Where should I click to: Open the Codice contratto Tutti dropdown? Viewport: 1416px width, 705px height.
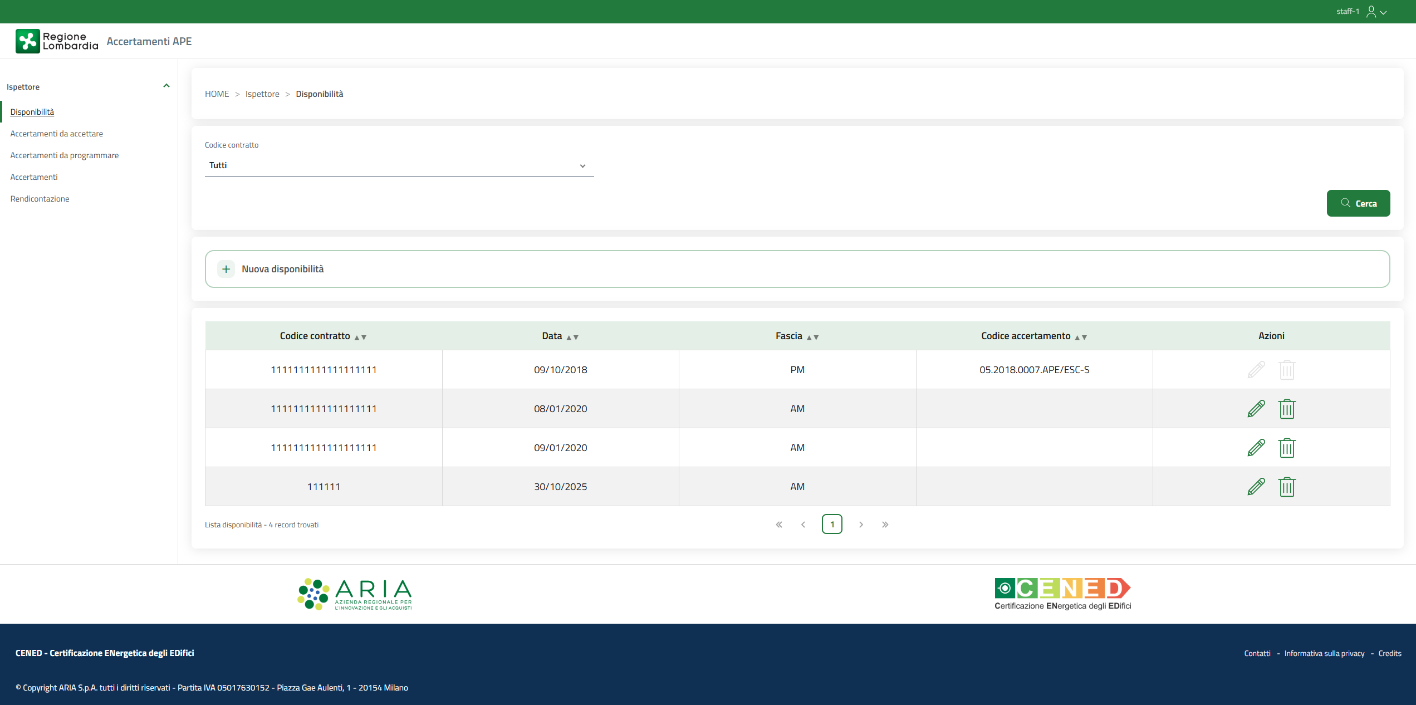(399, 165)
